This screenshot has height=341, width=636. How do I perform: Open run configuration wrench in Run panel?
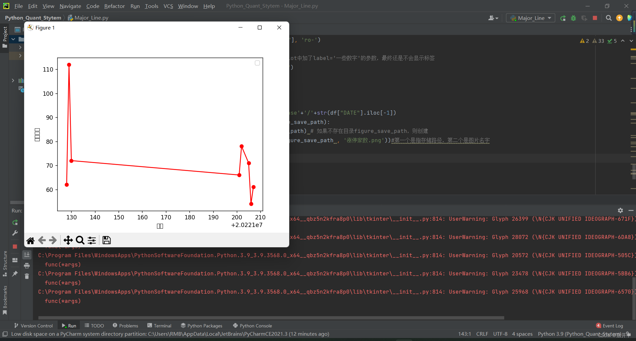tap(15, 233)
